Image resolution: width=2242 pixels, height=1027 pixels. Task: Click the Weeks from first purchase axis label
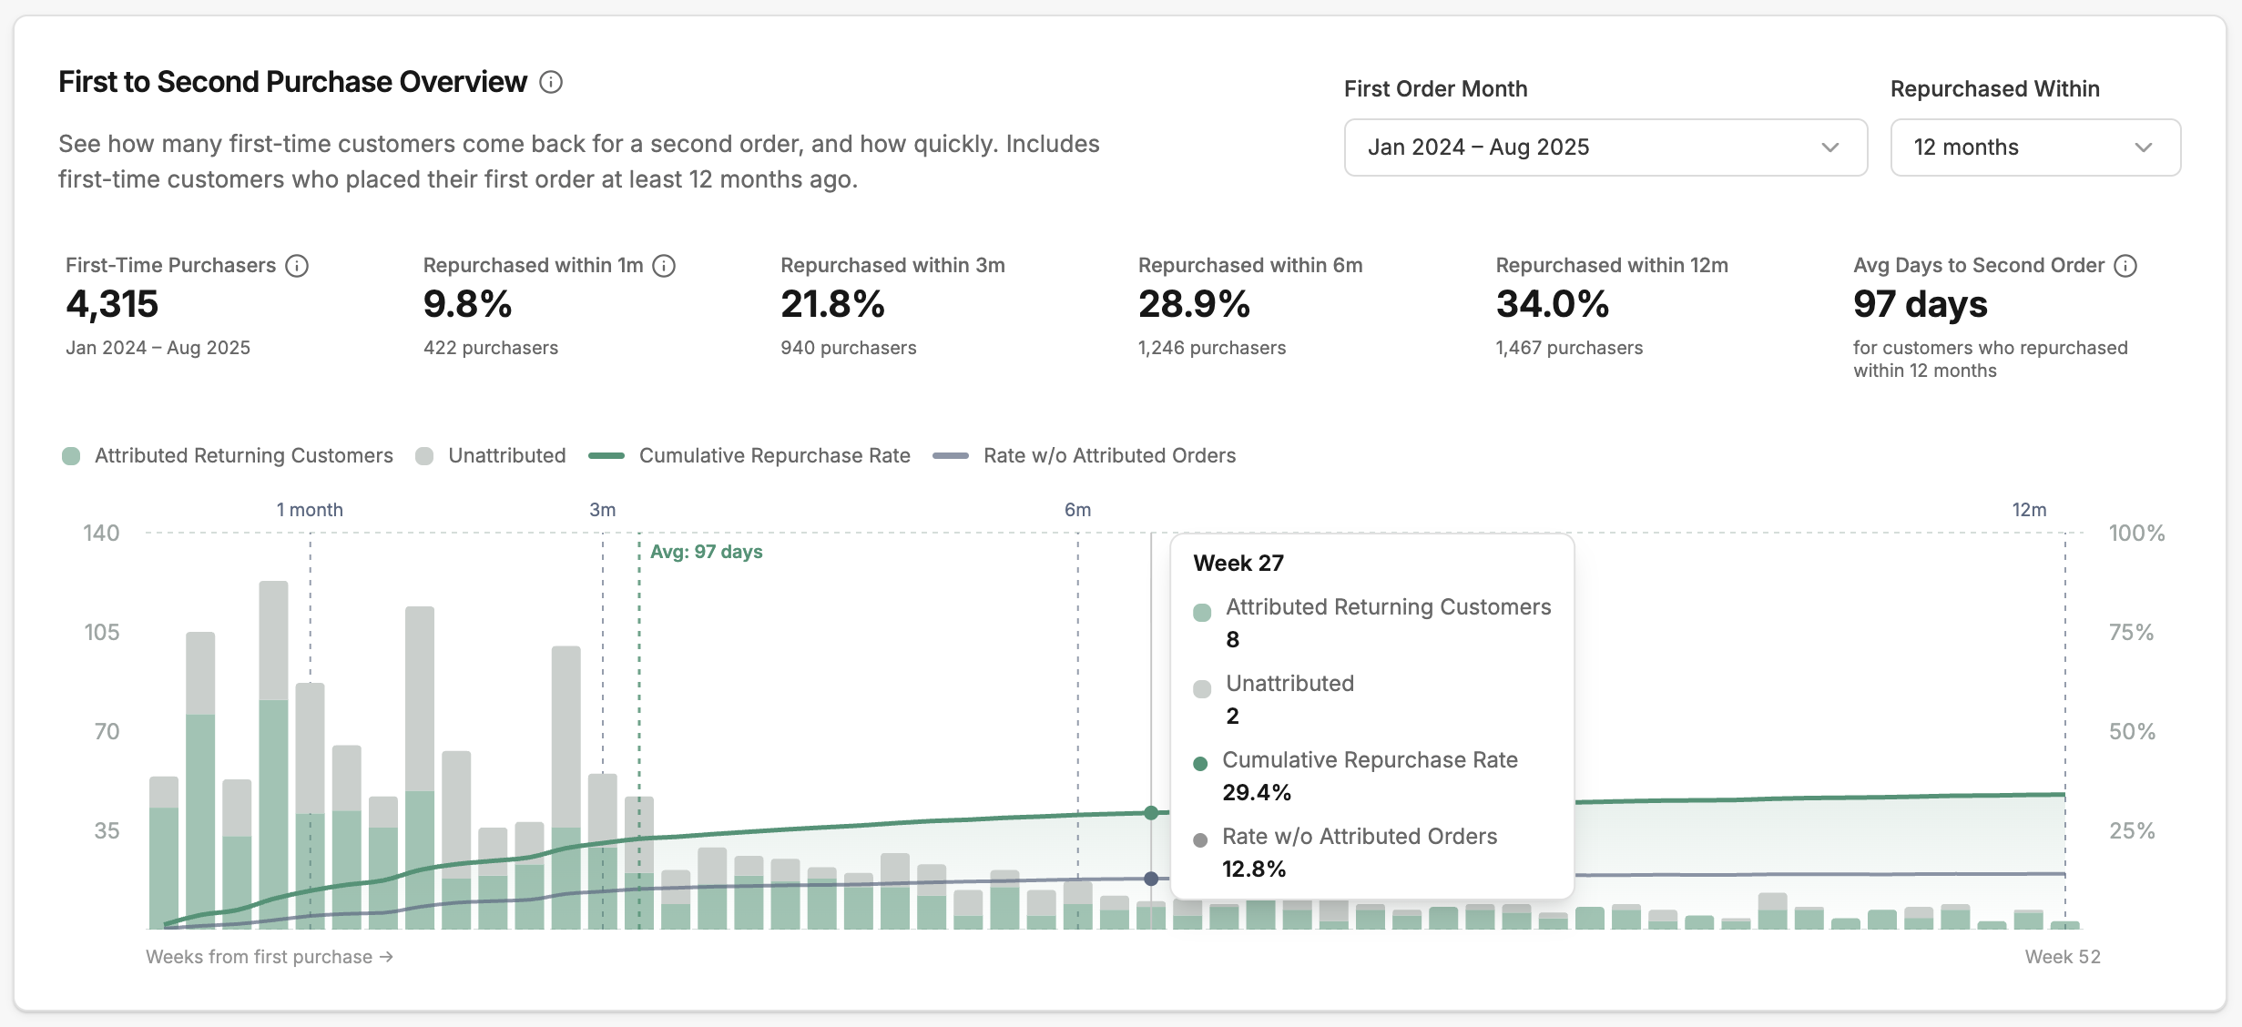point(270,957)
